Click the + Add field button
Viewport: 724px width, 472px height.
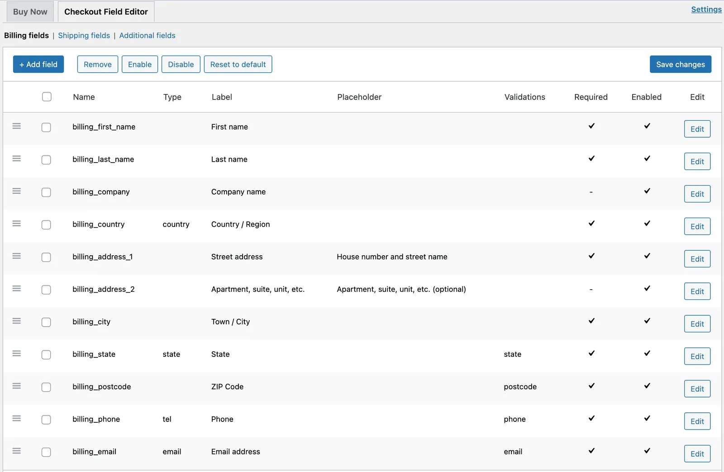point(38,64)
